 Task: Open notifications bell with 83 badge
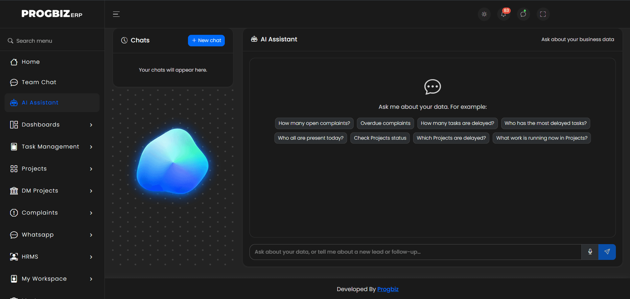pyautogui.click(x=504, y=14)
